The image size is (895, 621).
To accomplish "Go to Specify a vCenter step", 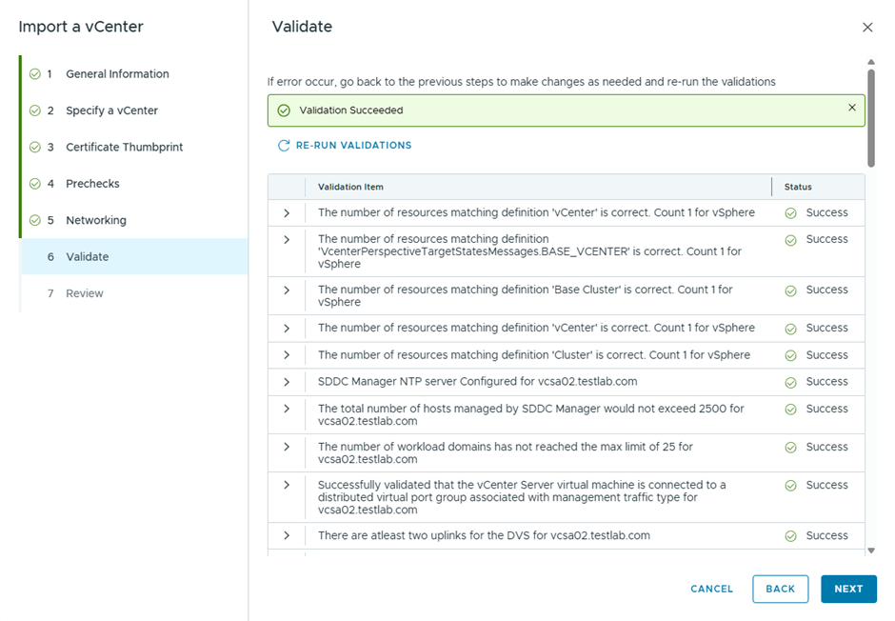I will coord(111,110).
